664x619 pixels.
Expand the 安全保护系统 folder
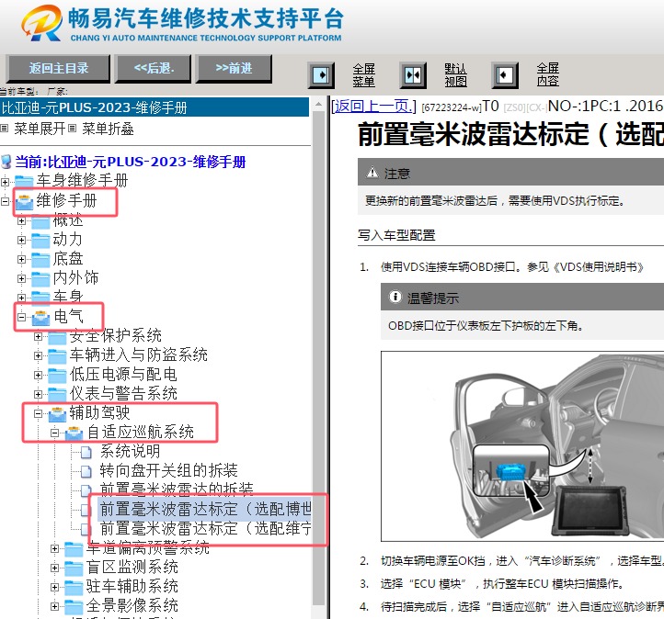click(x=38, y=336)
